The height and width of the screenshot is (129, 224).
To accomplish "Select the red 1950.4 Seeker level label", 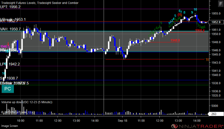I will pyautogui.click(x=200, y=30).
